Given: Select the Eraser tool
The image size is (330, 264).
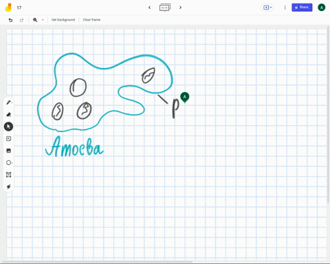Looking at the screenshot, I should click(9, 114).
